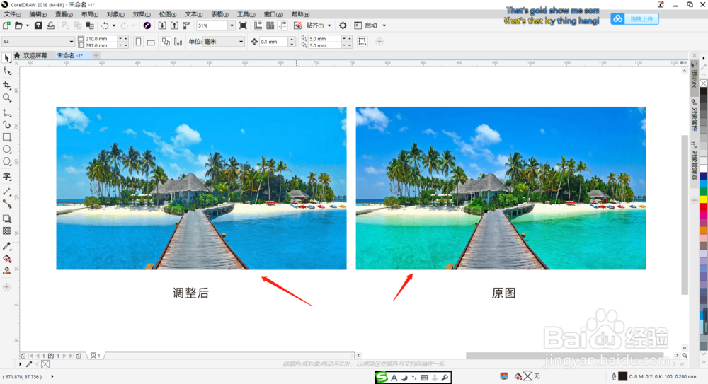Increase the nudge distance stepper
Screen dimensions: 708x384
[x=292, y=40]
